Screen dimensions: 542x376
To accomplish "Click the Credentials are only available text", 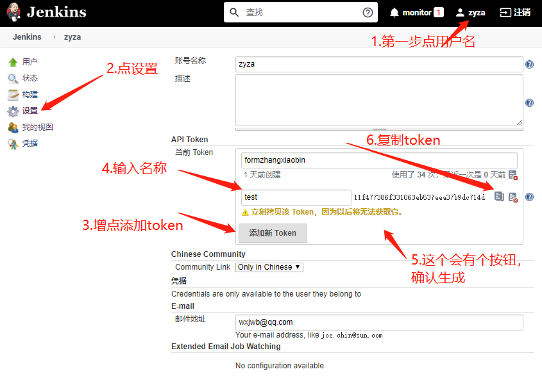I will point(266,294).
